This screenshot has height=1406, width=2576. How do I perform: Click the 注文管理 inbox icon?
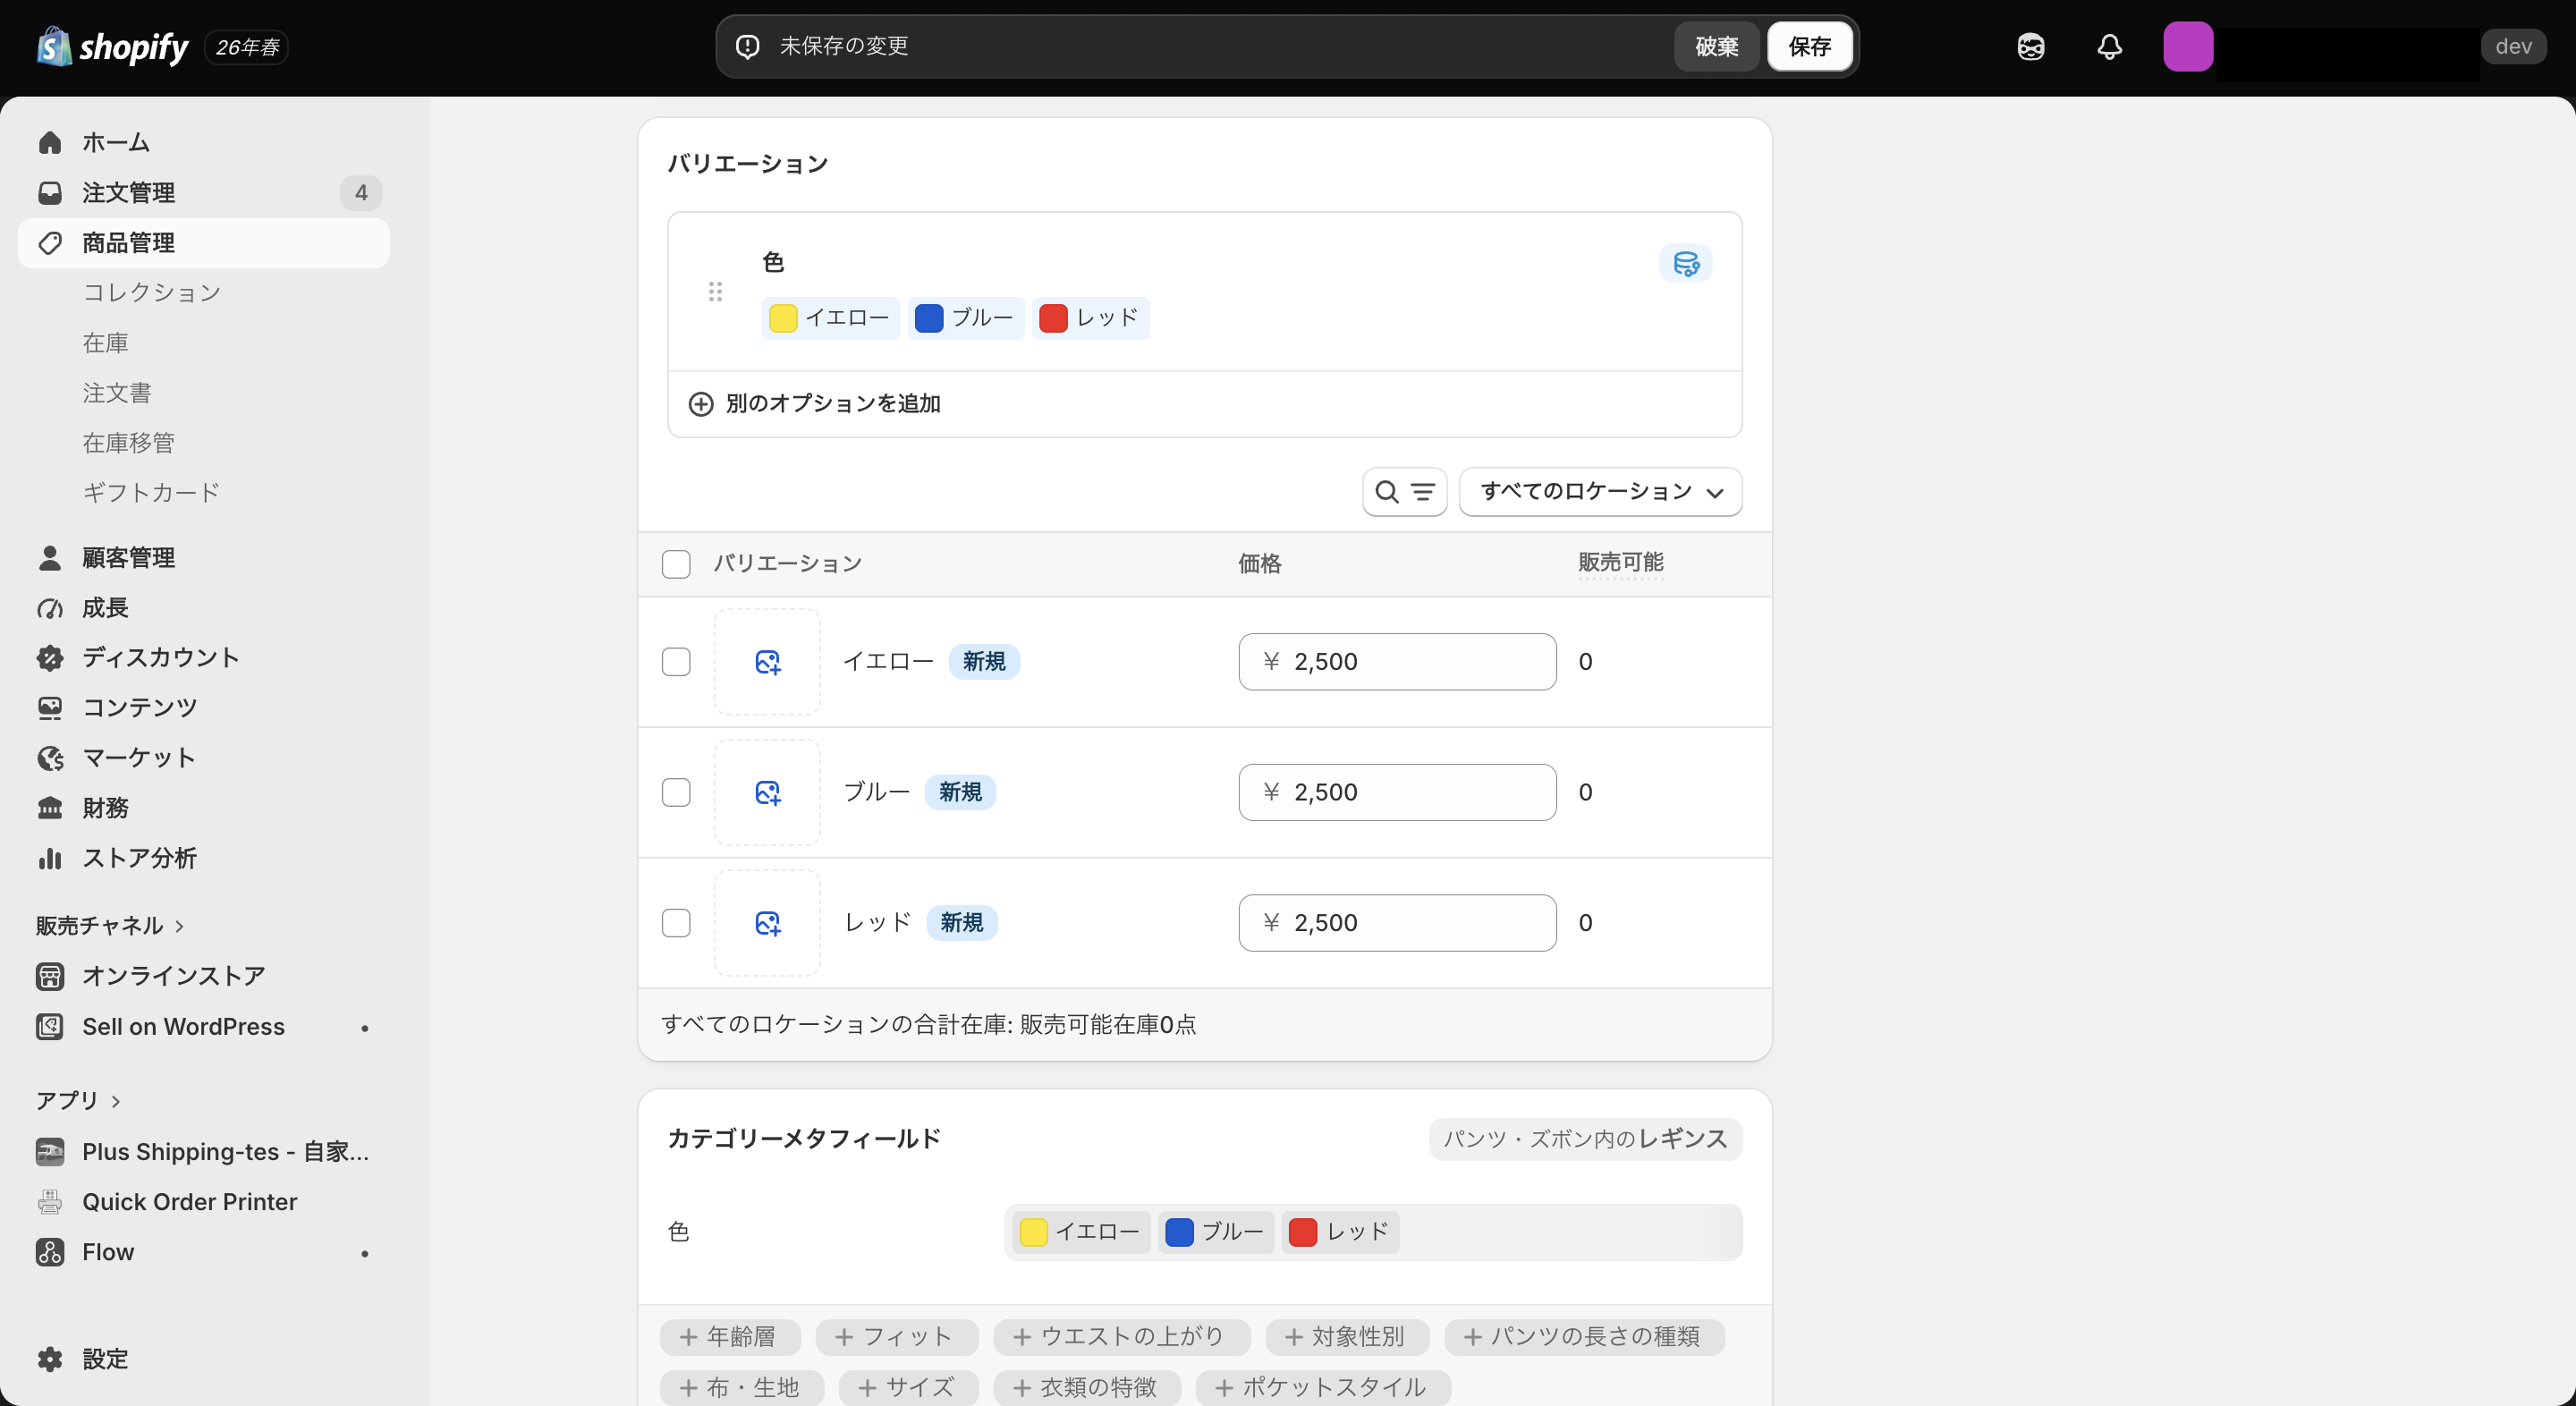click(50, 192)
